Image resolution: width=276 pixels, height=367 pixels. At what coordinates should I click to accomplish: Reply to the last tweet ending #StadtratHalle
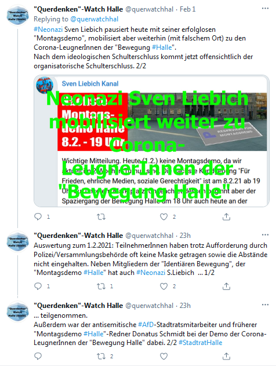point(38,356)
